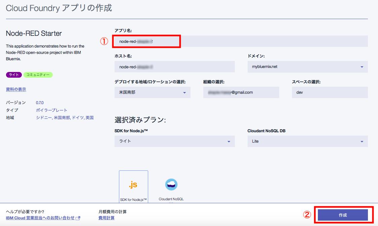Open the Cloudant NoSQL DB plan dropdown

(307, 141)
